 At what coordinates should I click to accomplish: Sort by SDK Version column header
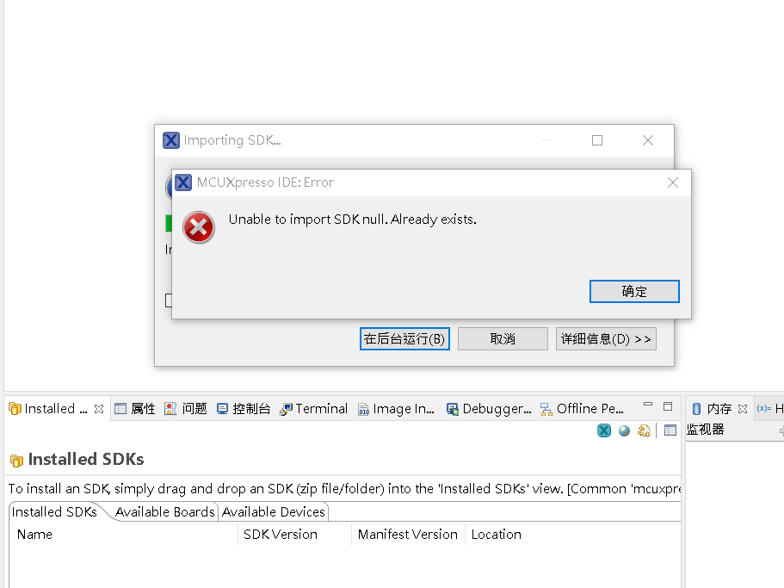click(280, 534)
